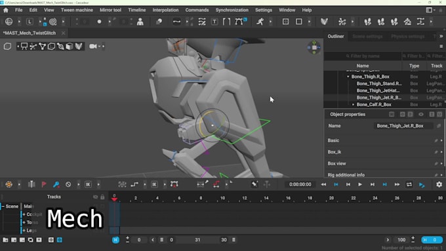
Task: Close the MAST_Mech_TwistGlitch tab
Action: point(63,33)
